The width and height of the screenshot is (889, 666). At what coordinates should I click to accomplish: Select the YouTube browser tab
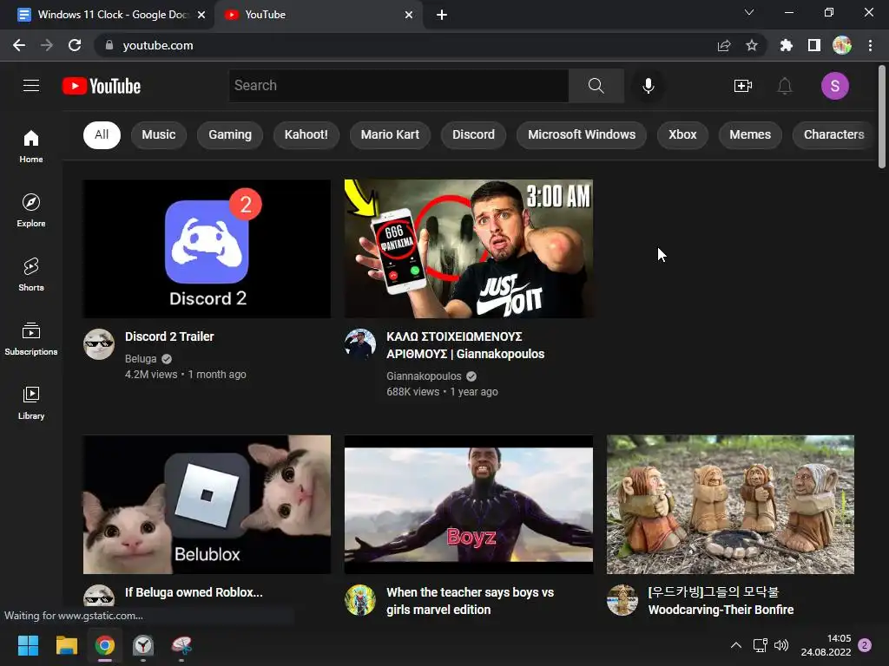point(317,15)
